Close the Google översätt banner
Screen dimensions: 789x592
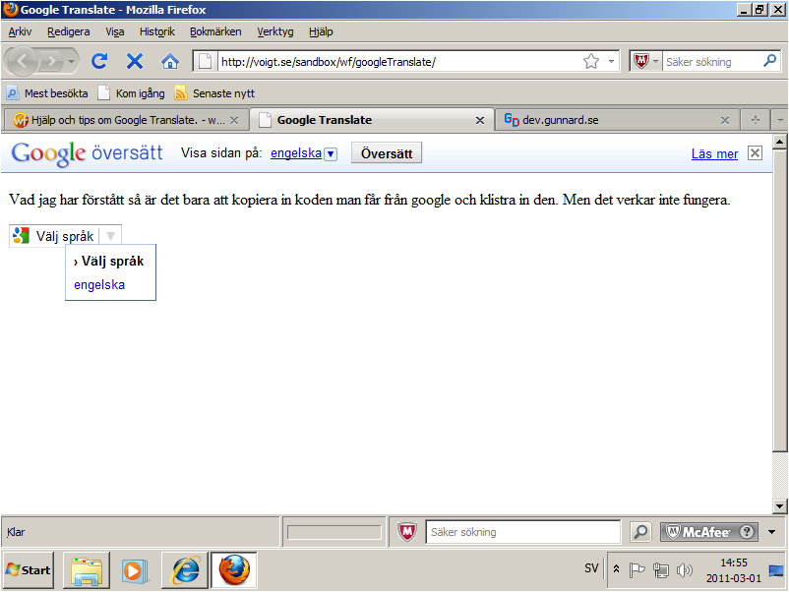click(x=755, y=152)
